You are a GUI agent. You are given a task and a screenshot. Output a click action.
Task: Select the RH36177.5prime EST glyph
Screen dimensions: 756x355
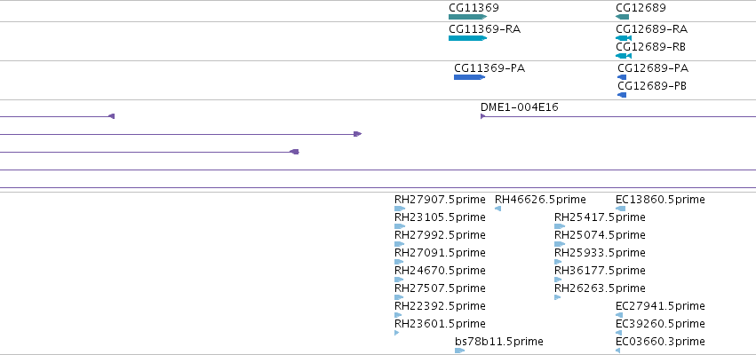[558, 280]
